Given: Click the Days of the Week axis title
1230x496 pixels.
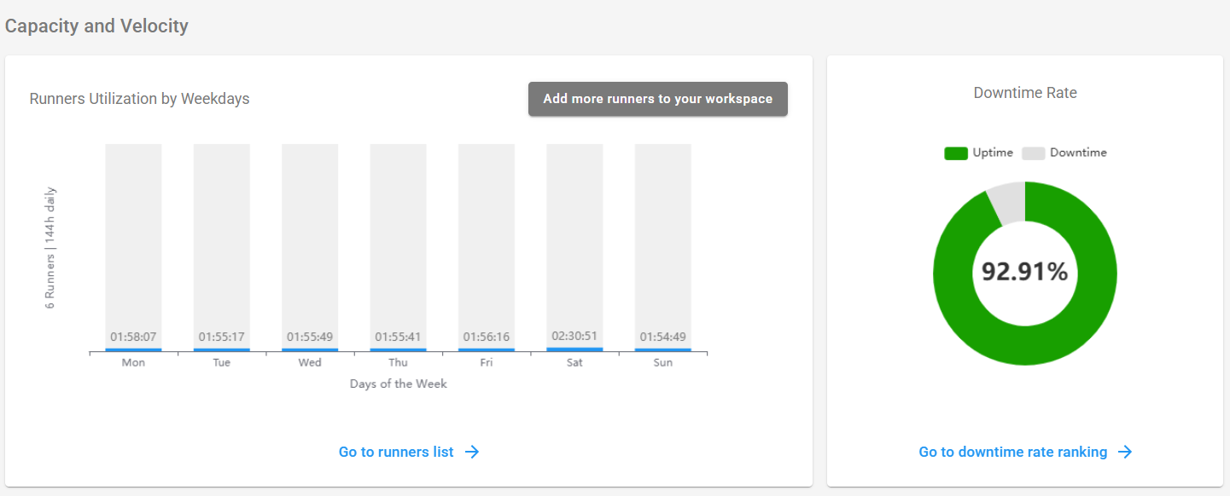Looking at the screenshot, I should coord(399,384).
